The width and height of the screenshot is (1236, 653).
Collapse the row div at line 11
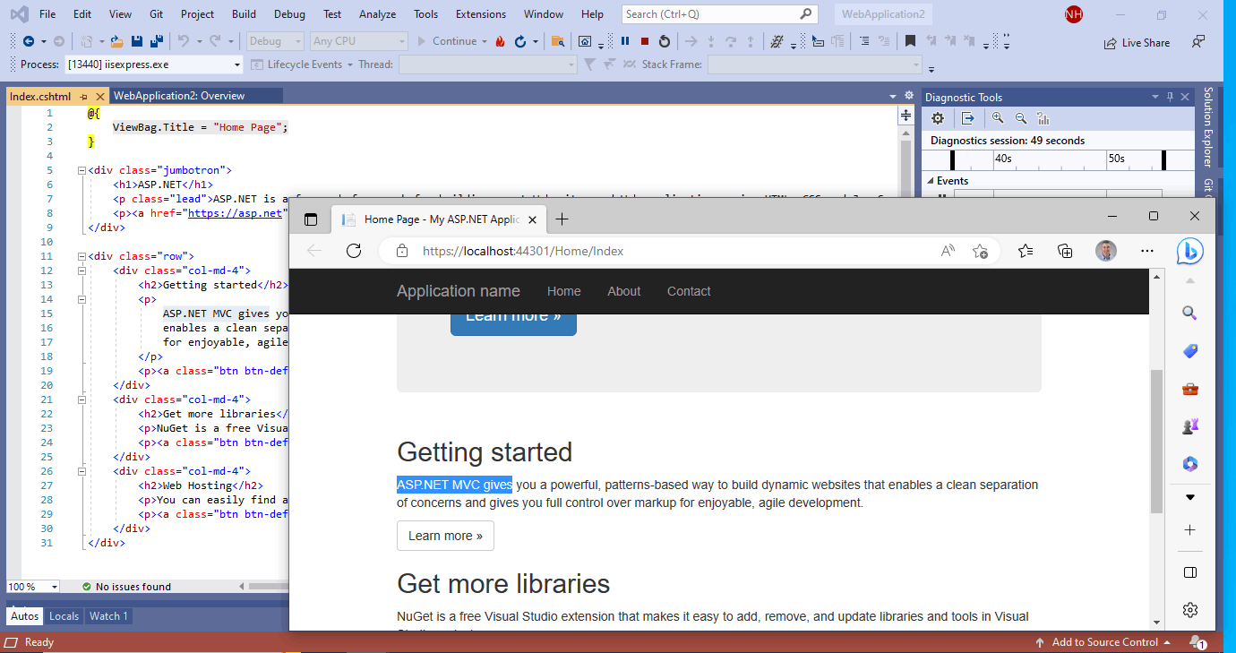pyautogui.click(x=82, y=256)
